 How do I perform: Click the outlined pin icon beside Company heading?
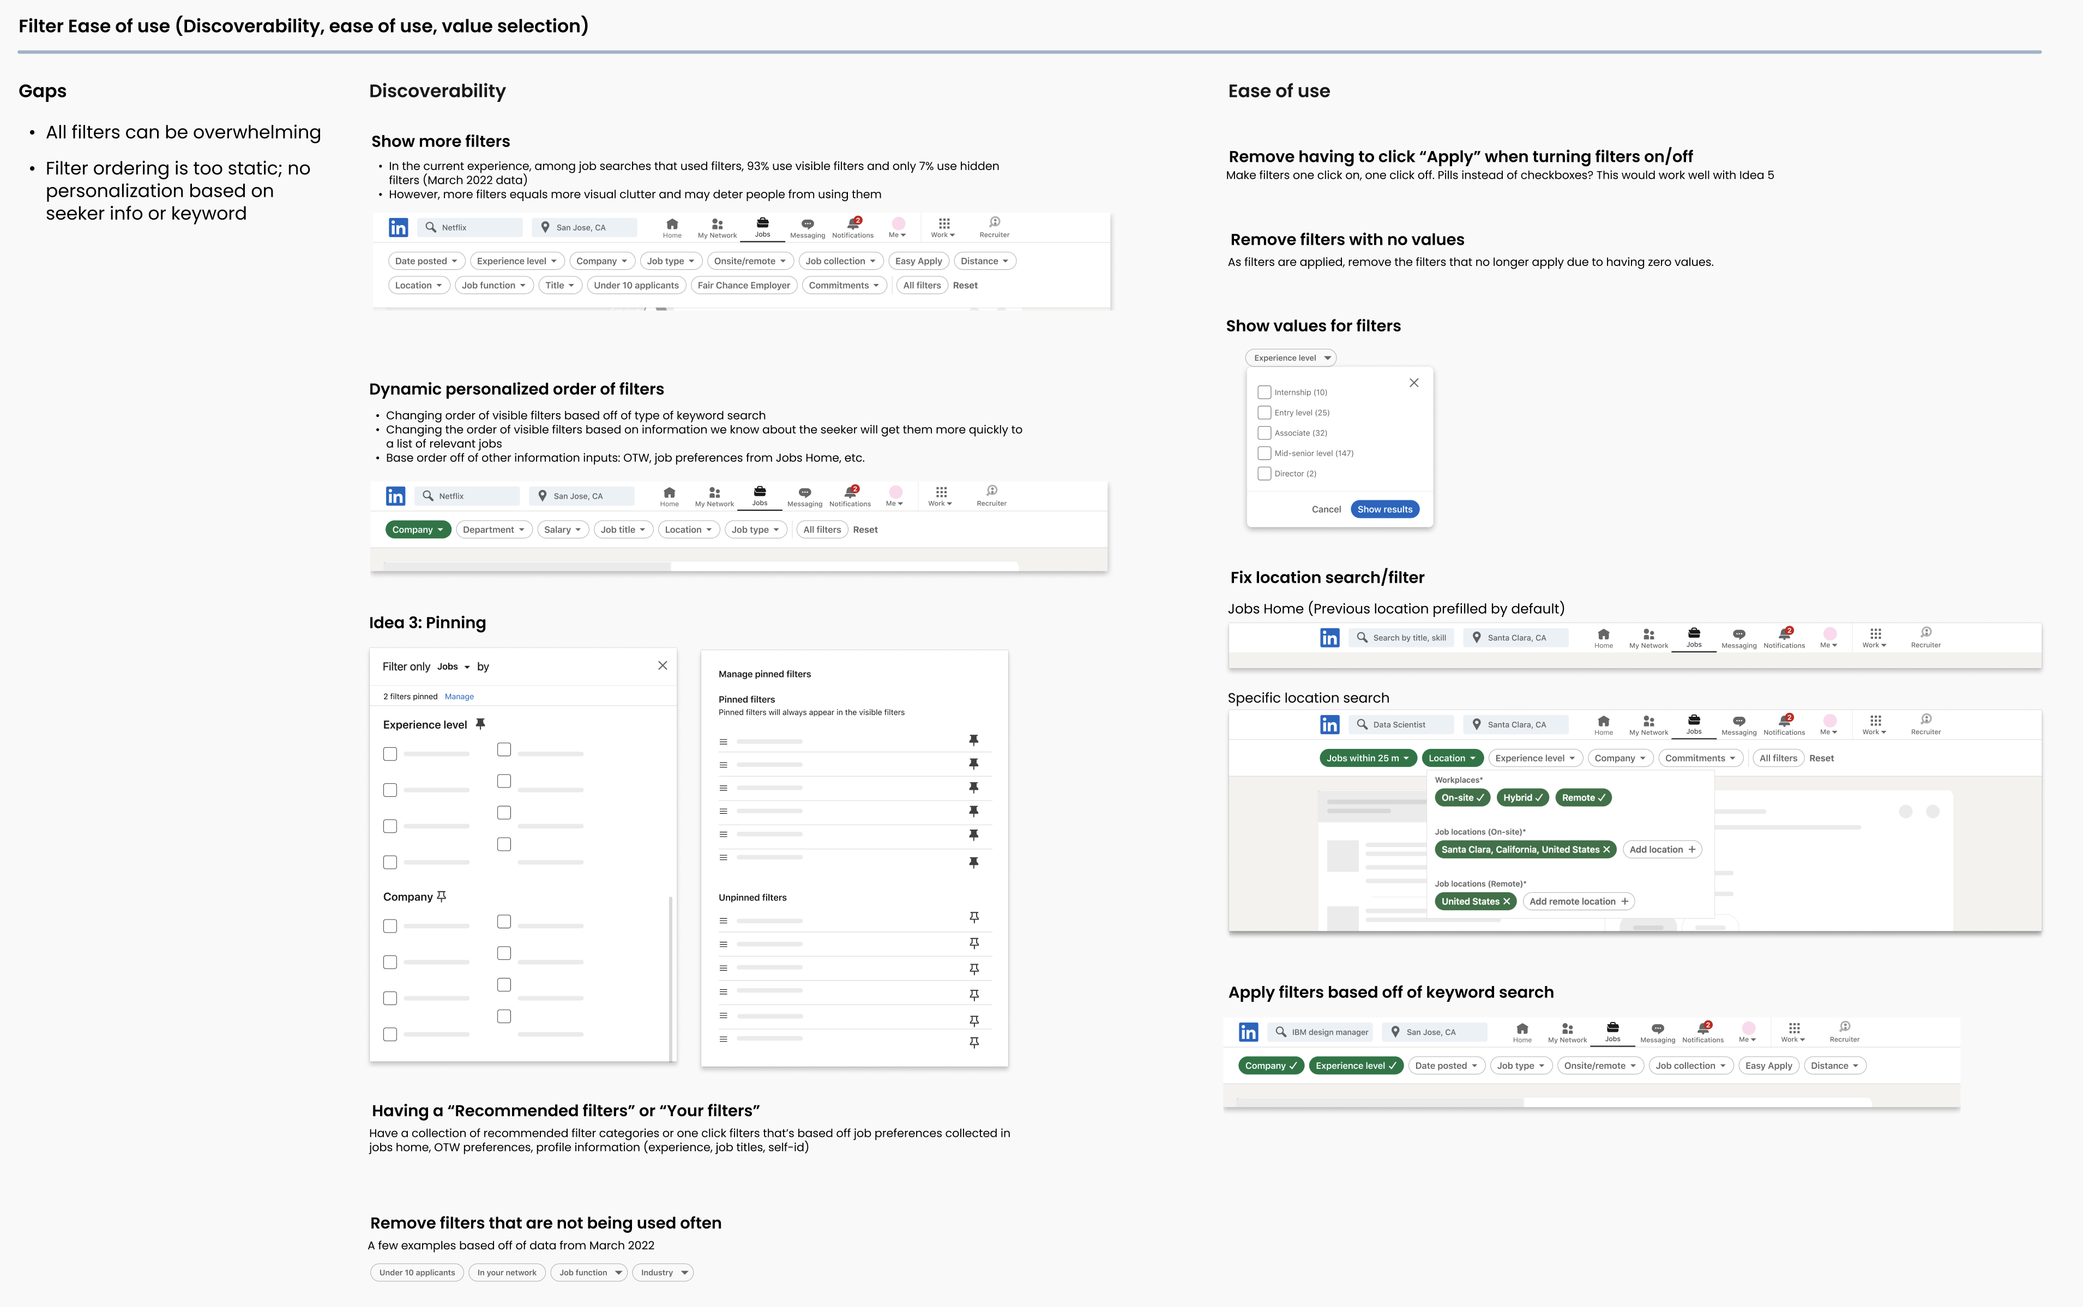(x=442, y=897)
